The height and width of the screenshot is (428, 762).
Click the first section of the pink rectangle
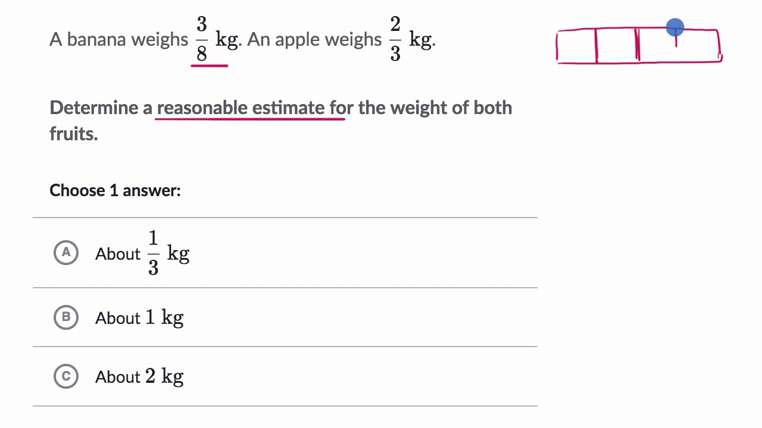pyautogui.click(x=577, y=45)
